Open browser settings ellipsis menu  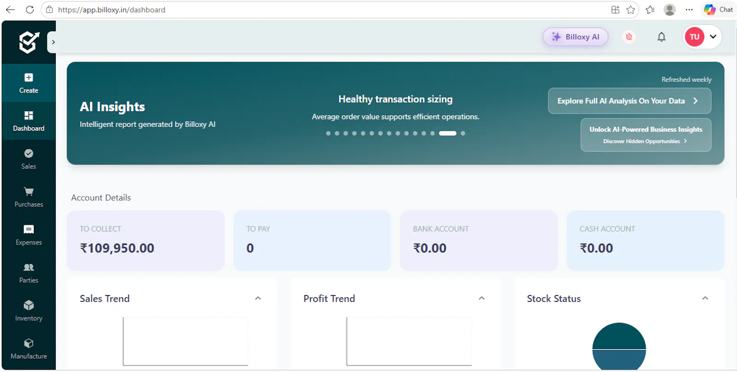click(689, 10)
